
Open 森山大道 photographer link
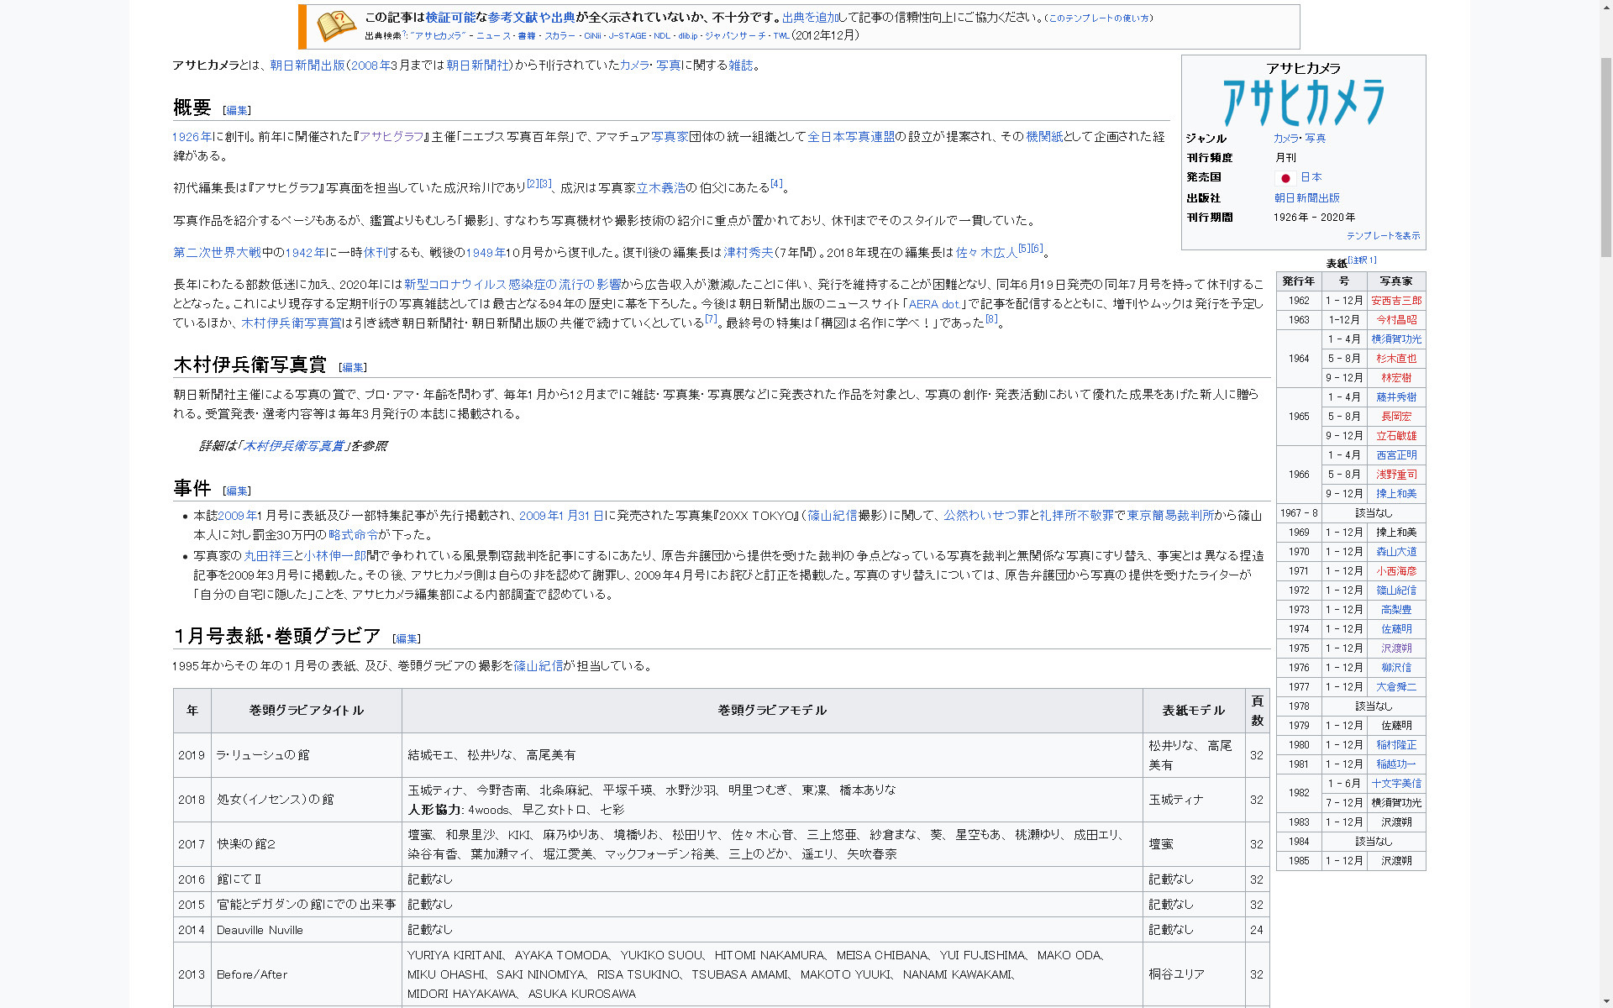1396,552
